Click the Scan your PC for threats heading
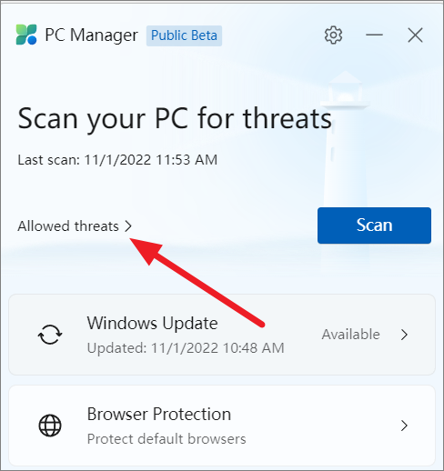 pos(175,119)
